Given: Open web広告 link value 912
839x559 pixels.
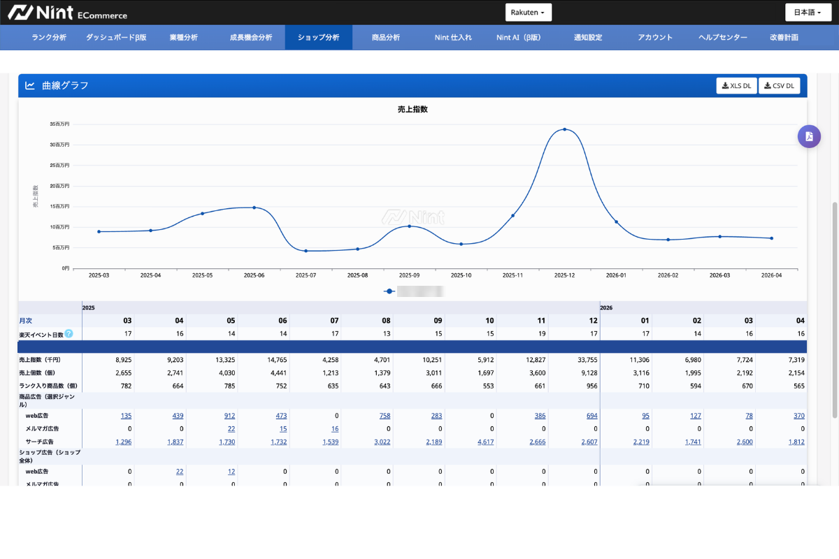Looking at the screenshot, I should (x=229, y=416).
